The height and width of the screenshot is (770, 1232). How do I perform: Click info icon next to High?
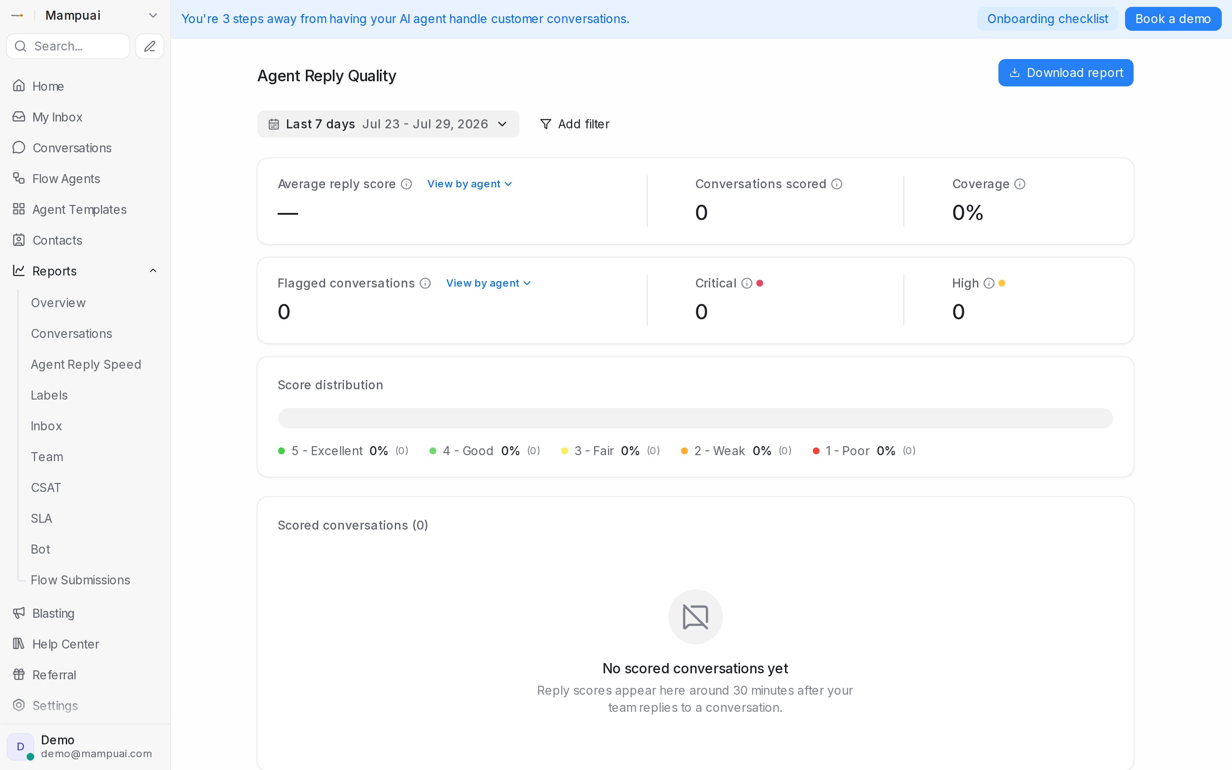pyautogui.click(x=989, y=283)
